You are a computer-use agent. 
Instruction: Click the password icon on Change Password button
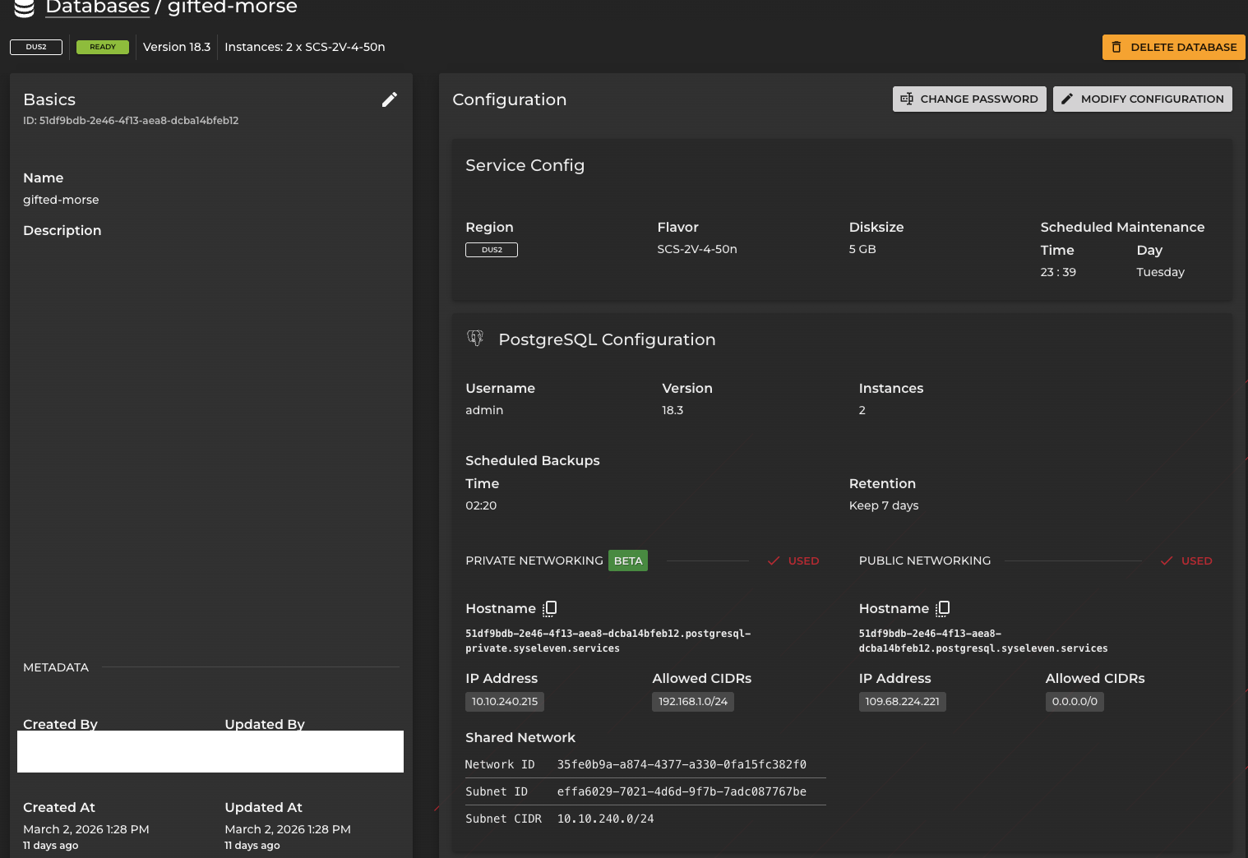(x=907, y=99)
